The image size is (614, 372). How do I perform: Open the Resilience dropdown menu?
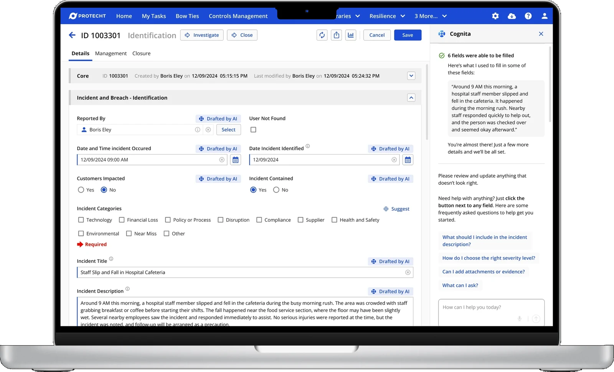pos(387,16)
